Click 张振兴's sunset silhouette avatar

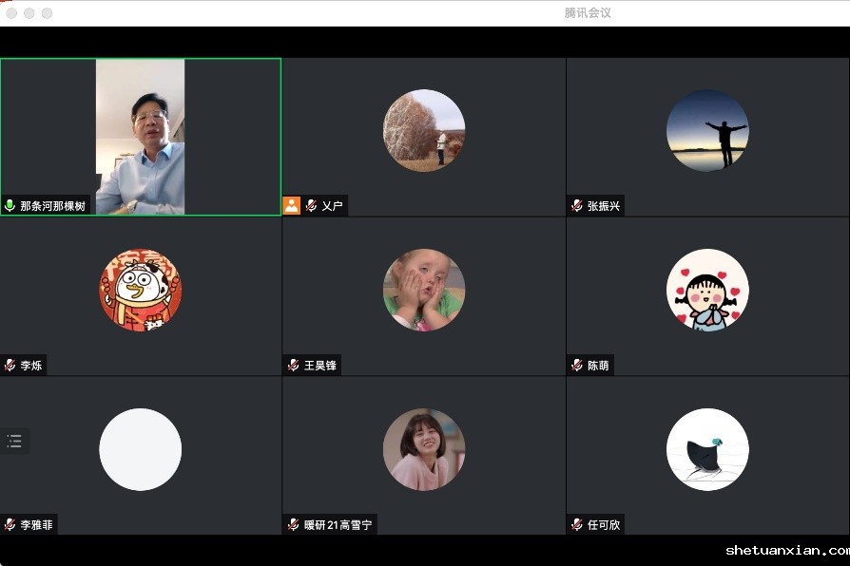click(707, 131)
